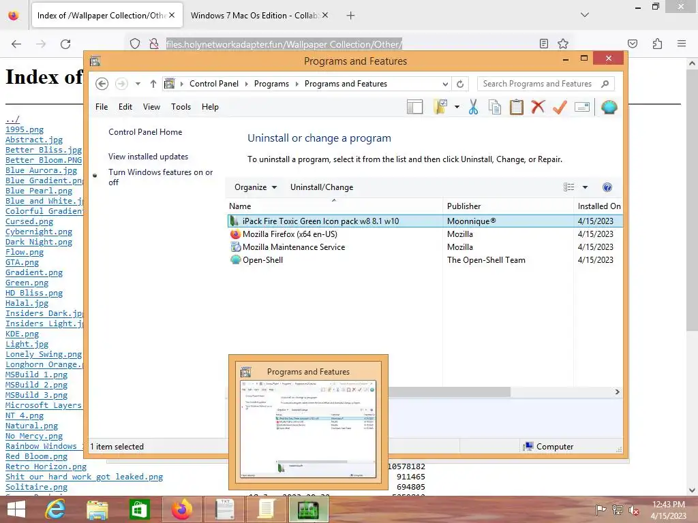Click the blue help question-mark icon
The image size is (698, 523).
607,187
